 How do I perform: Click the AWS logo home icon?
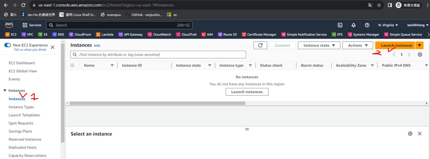click(9, 25)
